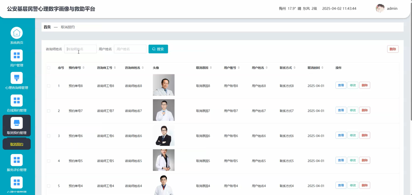This screenshot has width=412, height=195.
Task: Enable the checkbox beside 预约单号6
Action: (x=48, y=136)
